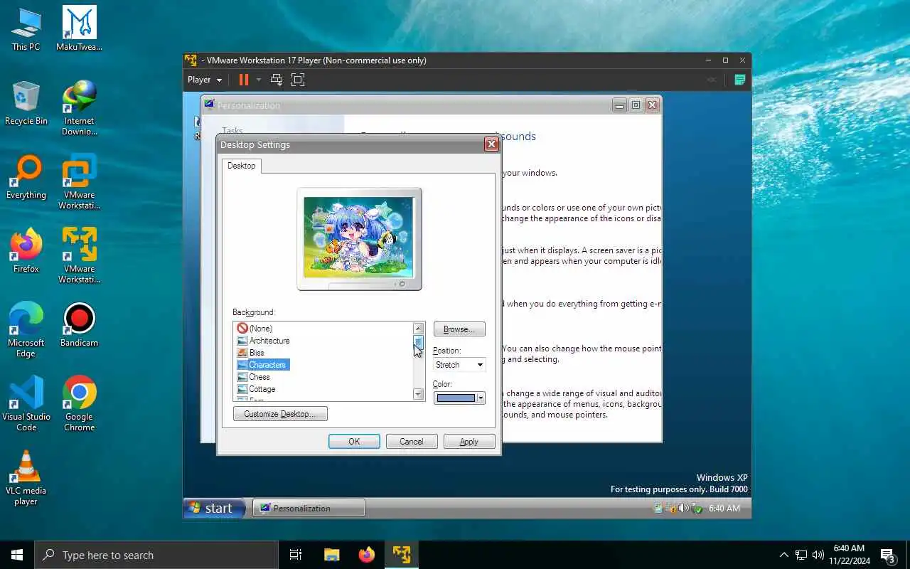The height and width of the screenshot is (569, 910).
Task: Open the MakuTweaker desktop icon
Action: (80, 29)
